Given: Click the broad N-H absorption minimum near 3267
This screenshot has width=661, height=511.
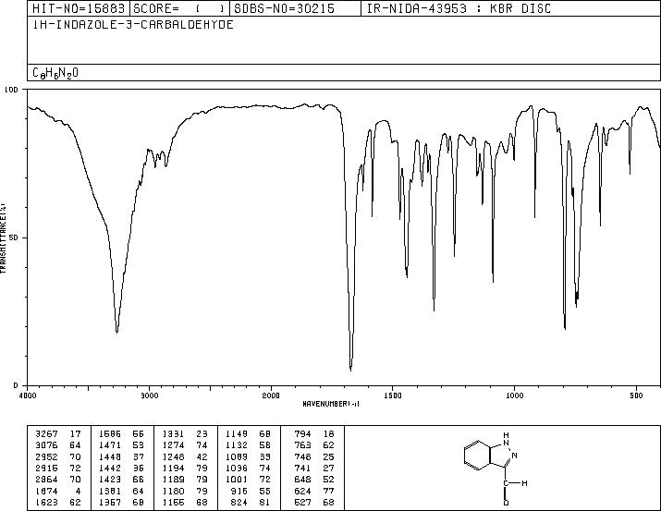Looking at the screenshot, I should point(116,332).
